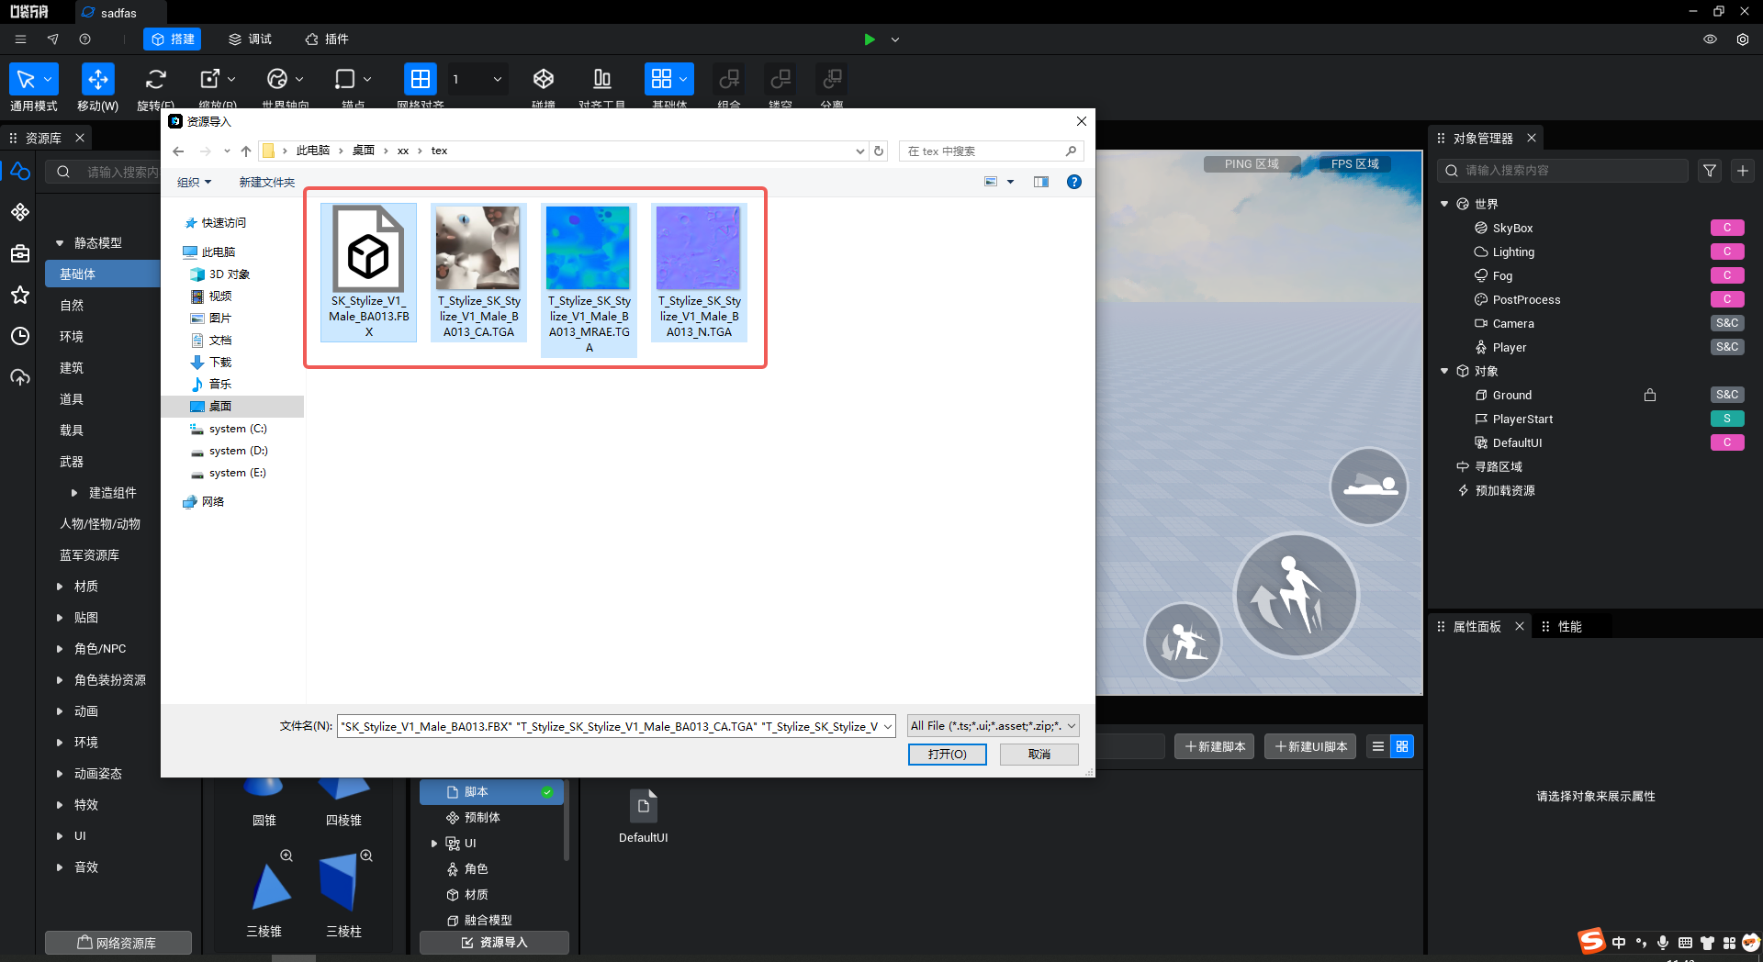Toggle the preview pane in file dialog
This screenshot has width=1763, height=962.
(1040, 182)
